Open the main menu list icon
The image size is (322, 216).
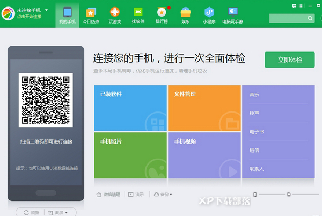click(301, 6)
